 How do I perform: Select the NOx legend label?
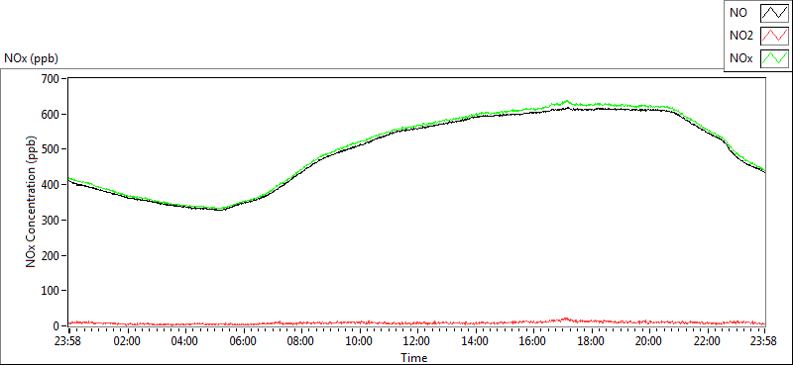click(x=740, y=59)
